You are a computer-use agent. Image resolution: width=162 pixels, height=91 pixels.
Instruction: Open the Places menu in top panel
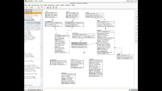(36, 1)
